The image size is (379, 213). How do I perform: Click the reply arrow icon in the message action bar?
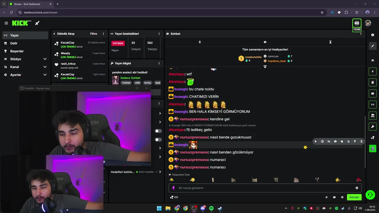(348, 141)
